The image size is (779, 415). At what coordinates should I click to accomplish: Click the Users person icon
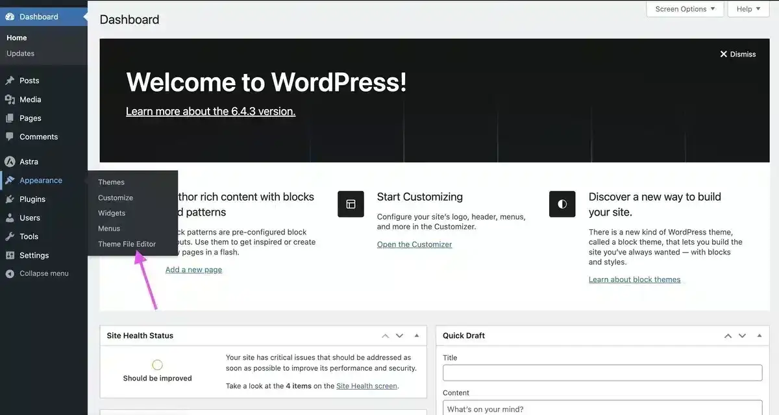tap(10, 218)
